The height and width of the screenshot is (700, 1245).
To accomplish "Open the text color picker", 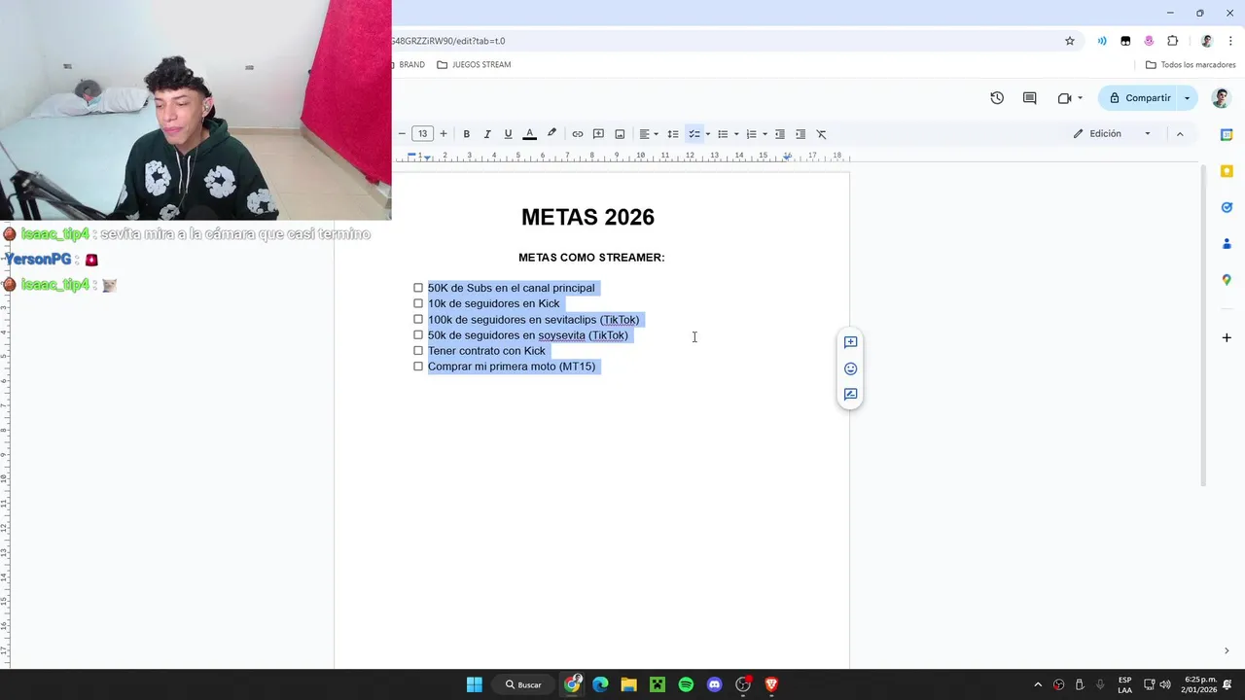I will pyautogui.click(x=529, y=134).
